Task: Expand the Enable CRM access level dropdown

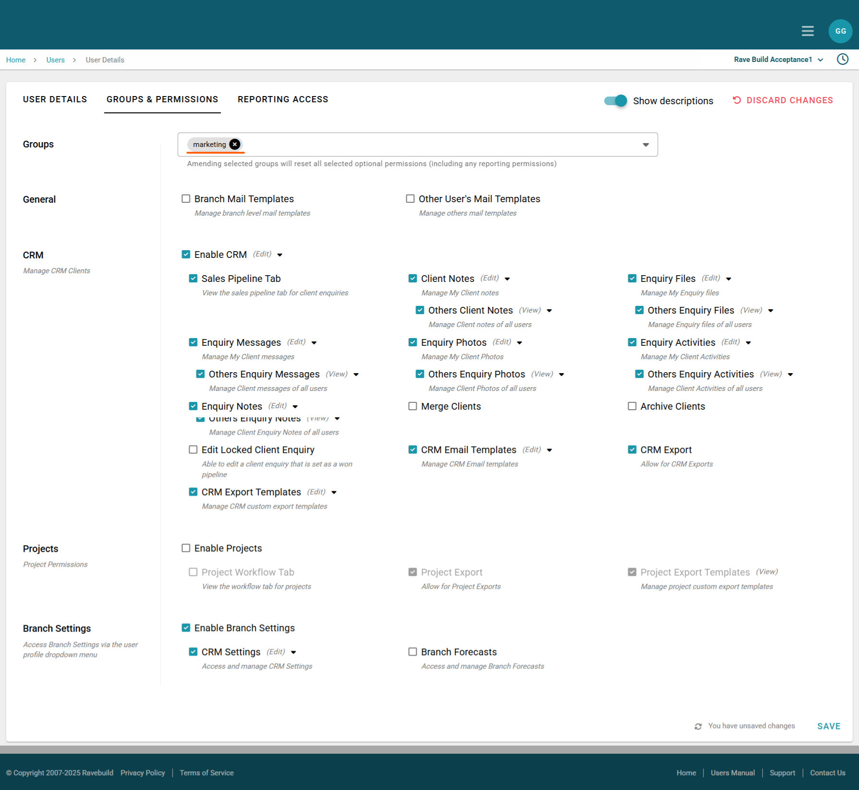Action: click(x=280, y=255)
